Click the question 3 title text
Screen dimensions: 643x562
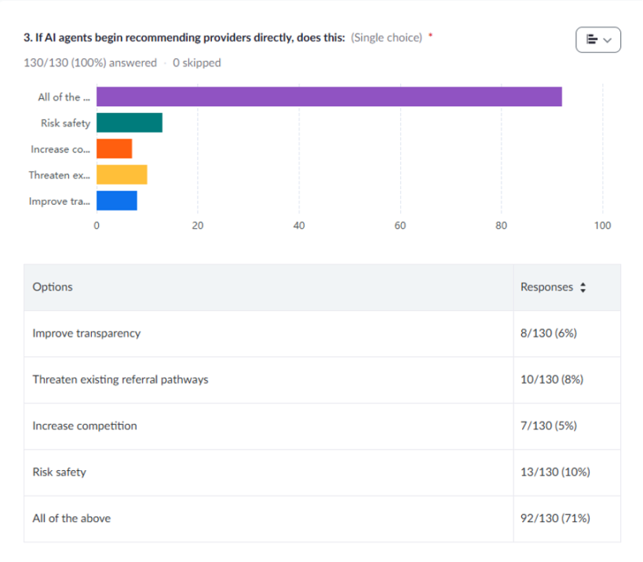[184, 38]
